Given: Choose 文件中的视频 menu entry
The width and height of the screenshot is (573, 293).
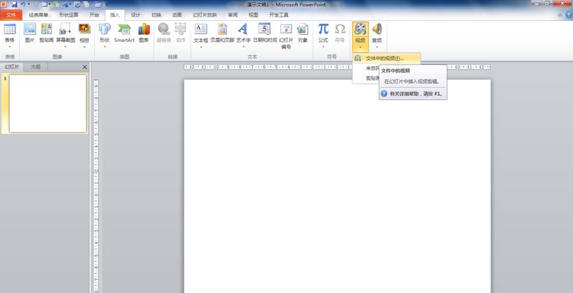Looking at the screenshot, I should tap(387, 58).
